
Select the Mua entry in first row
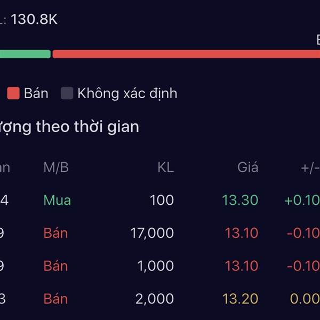pos(57,201)
